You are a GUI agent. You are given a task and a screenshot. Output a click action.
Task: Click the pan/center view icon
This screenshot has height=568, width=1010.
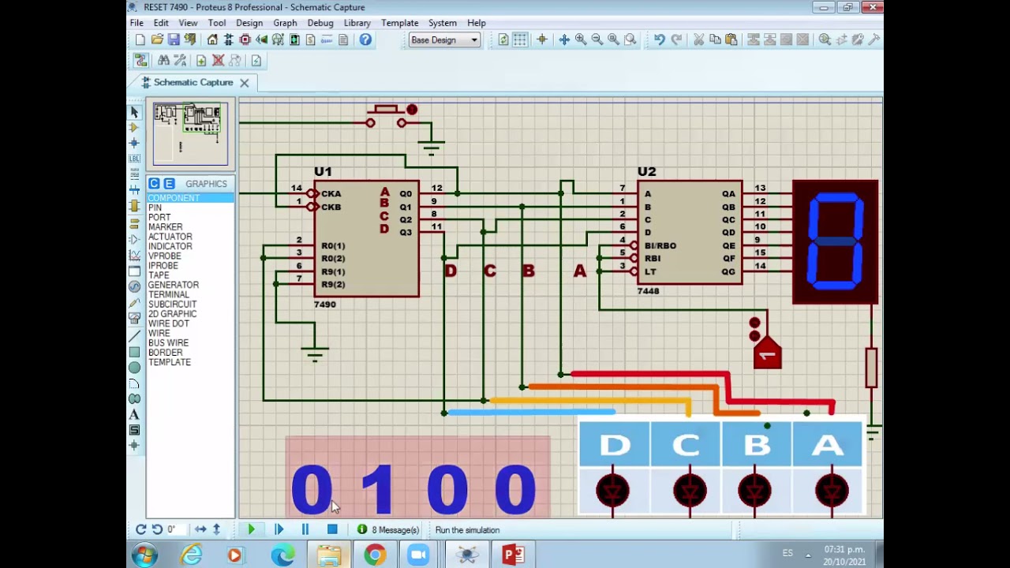(564, 39)
